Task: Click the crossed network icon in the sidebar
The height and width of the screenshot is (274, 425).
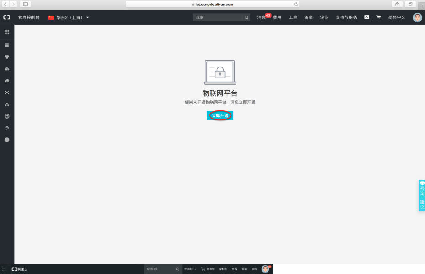Action: coord(7,93)
